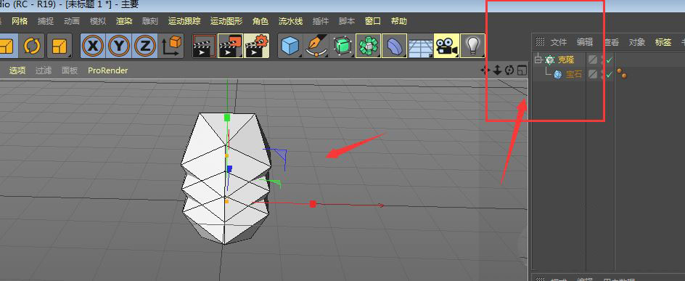Click the layer box for 宝石
The height and width of the screenshot is (281, 685).
(592, 74)
